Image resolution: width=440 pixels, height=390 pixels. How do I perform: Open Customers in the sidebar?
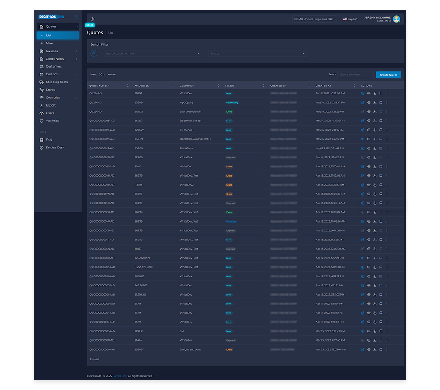[53, 66]
